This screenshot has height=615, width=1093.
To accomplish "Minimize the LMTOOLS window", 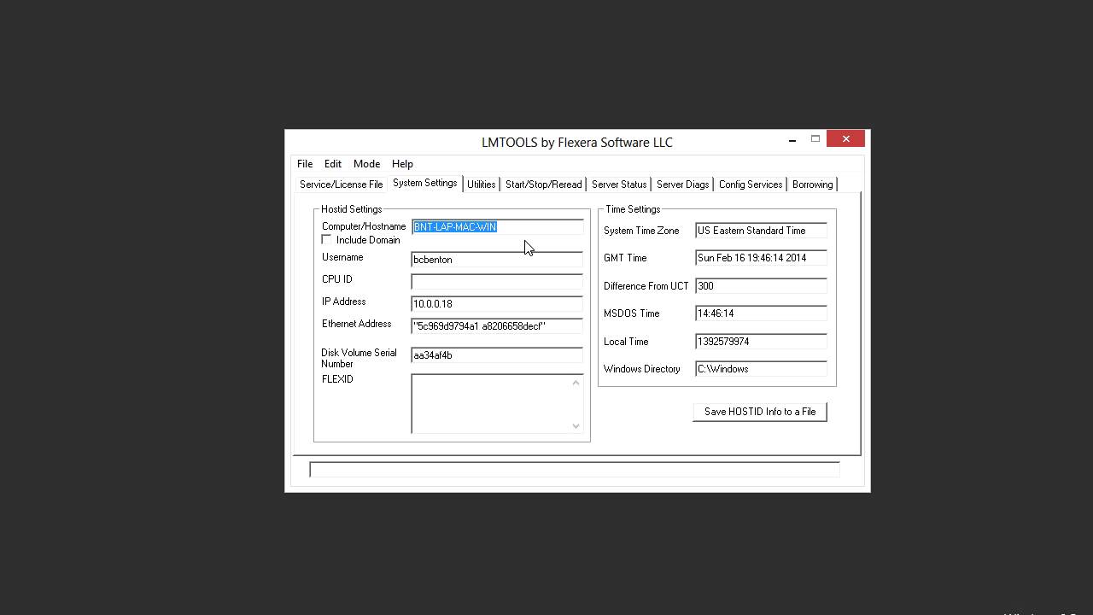I will tap(792, 140).
